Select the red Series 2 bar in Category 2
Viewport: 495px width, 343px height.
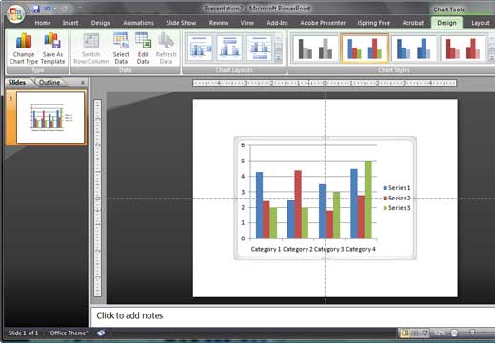[x=298, y=204]
